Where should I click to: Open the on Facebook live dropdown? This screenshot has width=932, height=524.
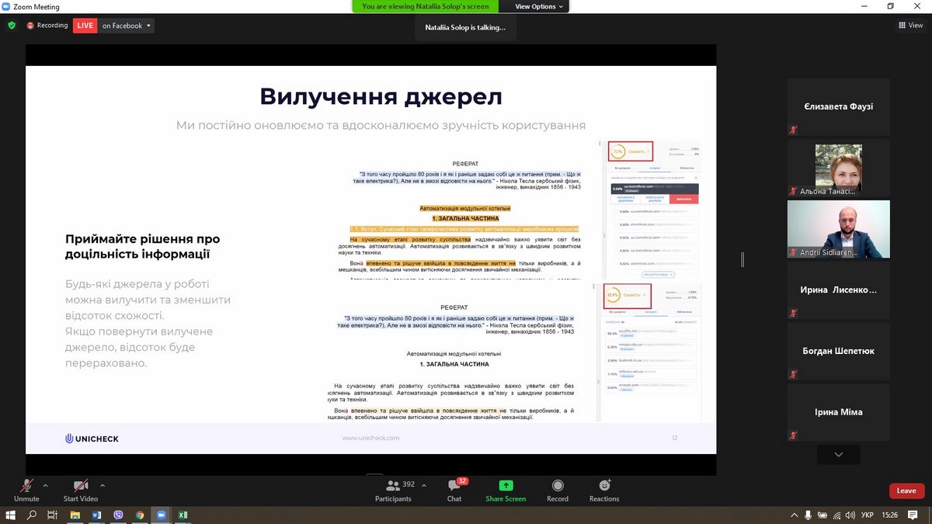pos(127,26)
